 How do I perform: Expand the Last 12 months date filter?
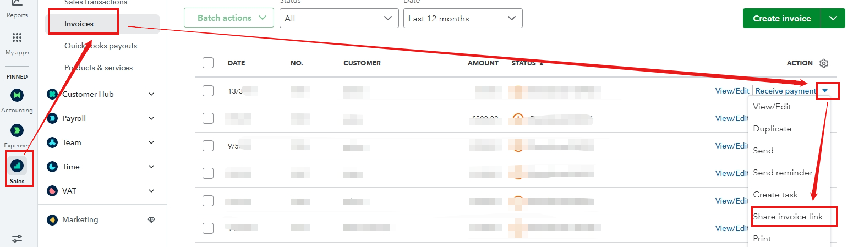[462, 18]
